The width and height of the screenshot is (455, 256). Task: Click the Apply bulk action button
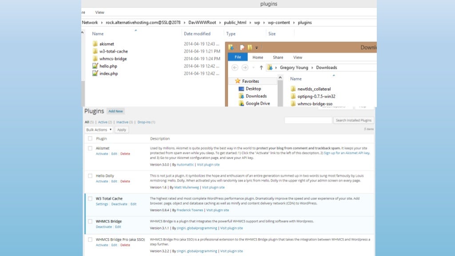pos(122,130)
